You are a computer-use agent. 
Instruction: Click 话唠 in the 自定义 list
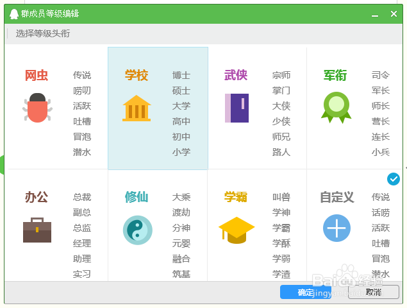[381, 212]
